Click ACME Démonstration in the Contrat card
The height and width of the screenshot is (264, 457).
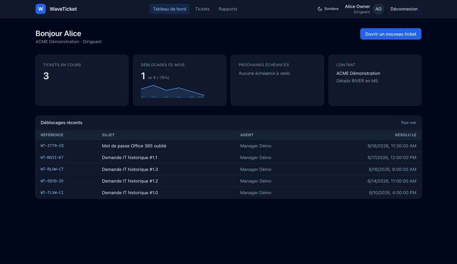[358, 73]
